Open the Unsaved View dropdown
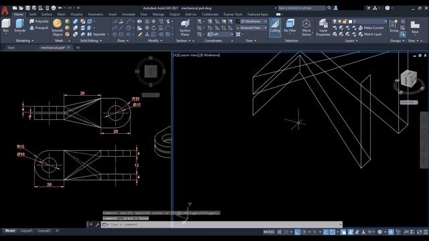The image size is (429, 241). (251, 28)
